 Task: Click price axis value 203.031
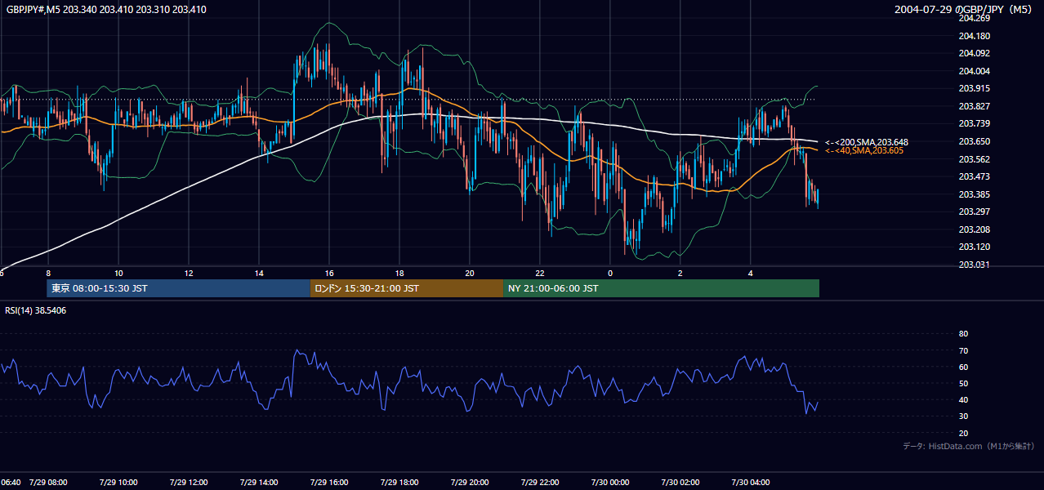(x=974, y=265)
